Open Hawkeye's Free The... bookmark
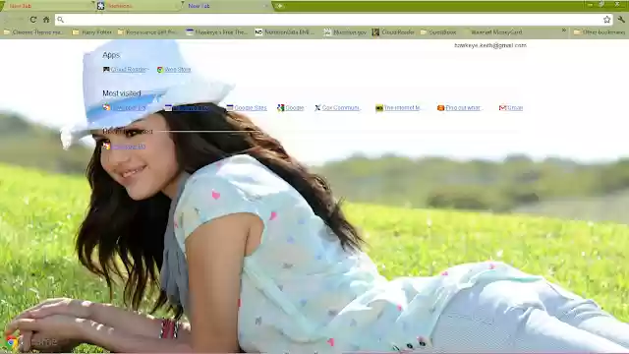This screenshot has width=629, height=354. pos(217,32)
